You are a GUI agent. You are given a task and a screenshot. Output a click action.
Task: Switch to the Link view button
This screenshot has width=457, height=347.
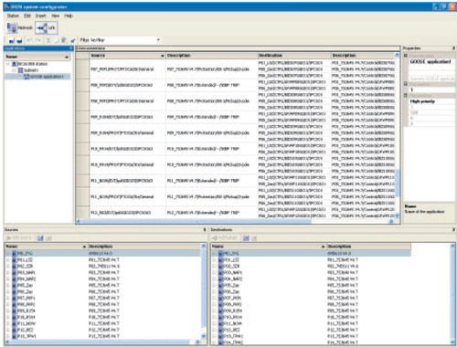[x=46, y=27]
